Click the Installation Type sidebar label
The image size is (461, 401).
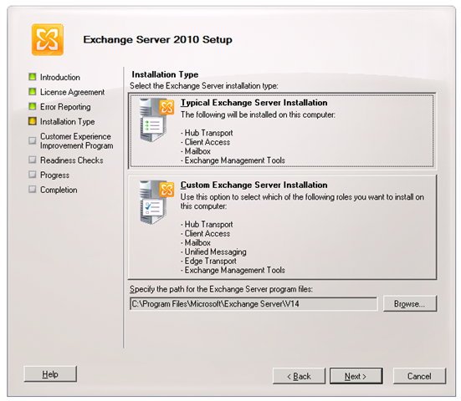click(67, 121)
